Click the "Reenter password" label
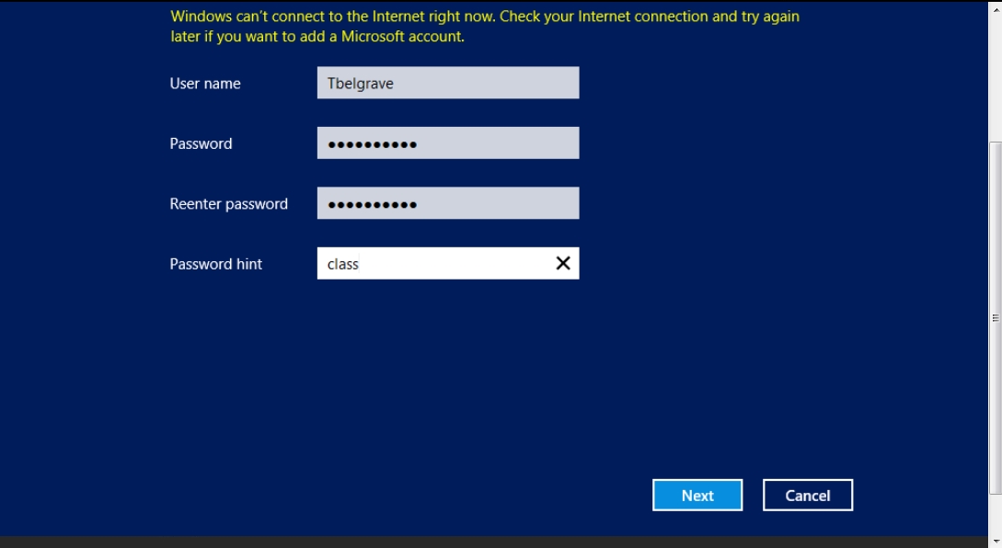This screenshot has height=548, width=1002. pyautogui.click(x=229, y=204)
